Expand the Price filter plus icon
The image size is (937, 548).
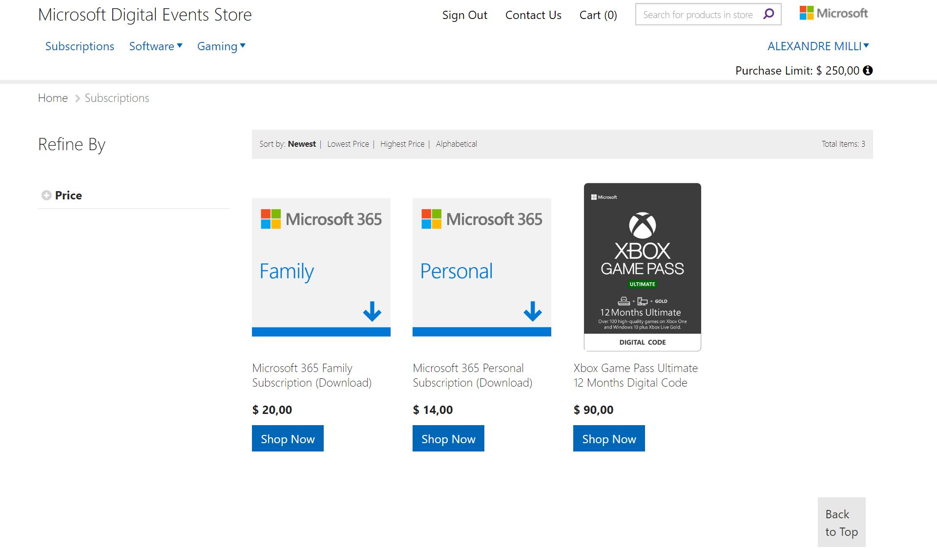tap(46, 195)
